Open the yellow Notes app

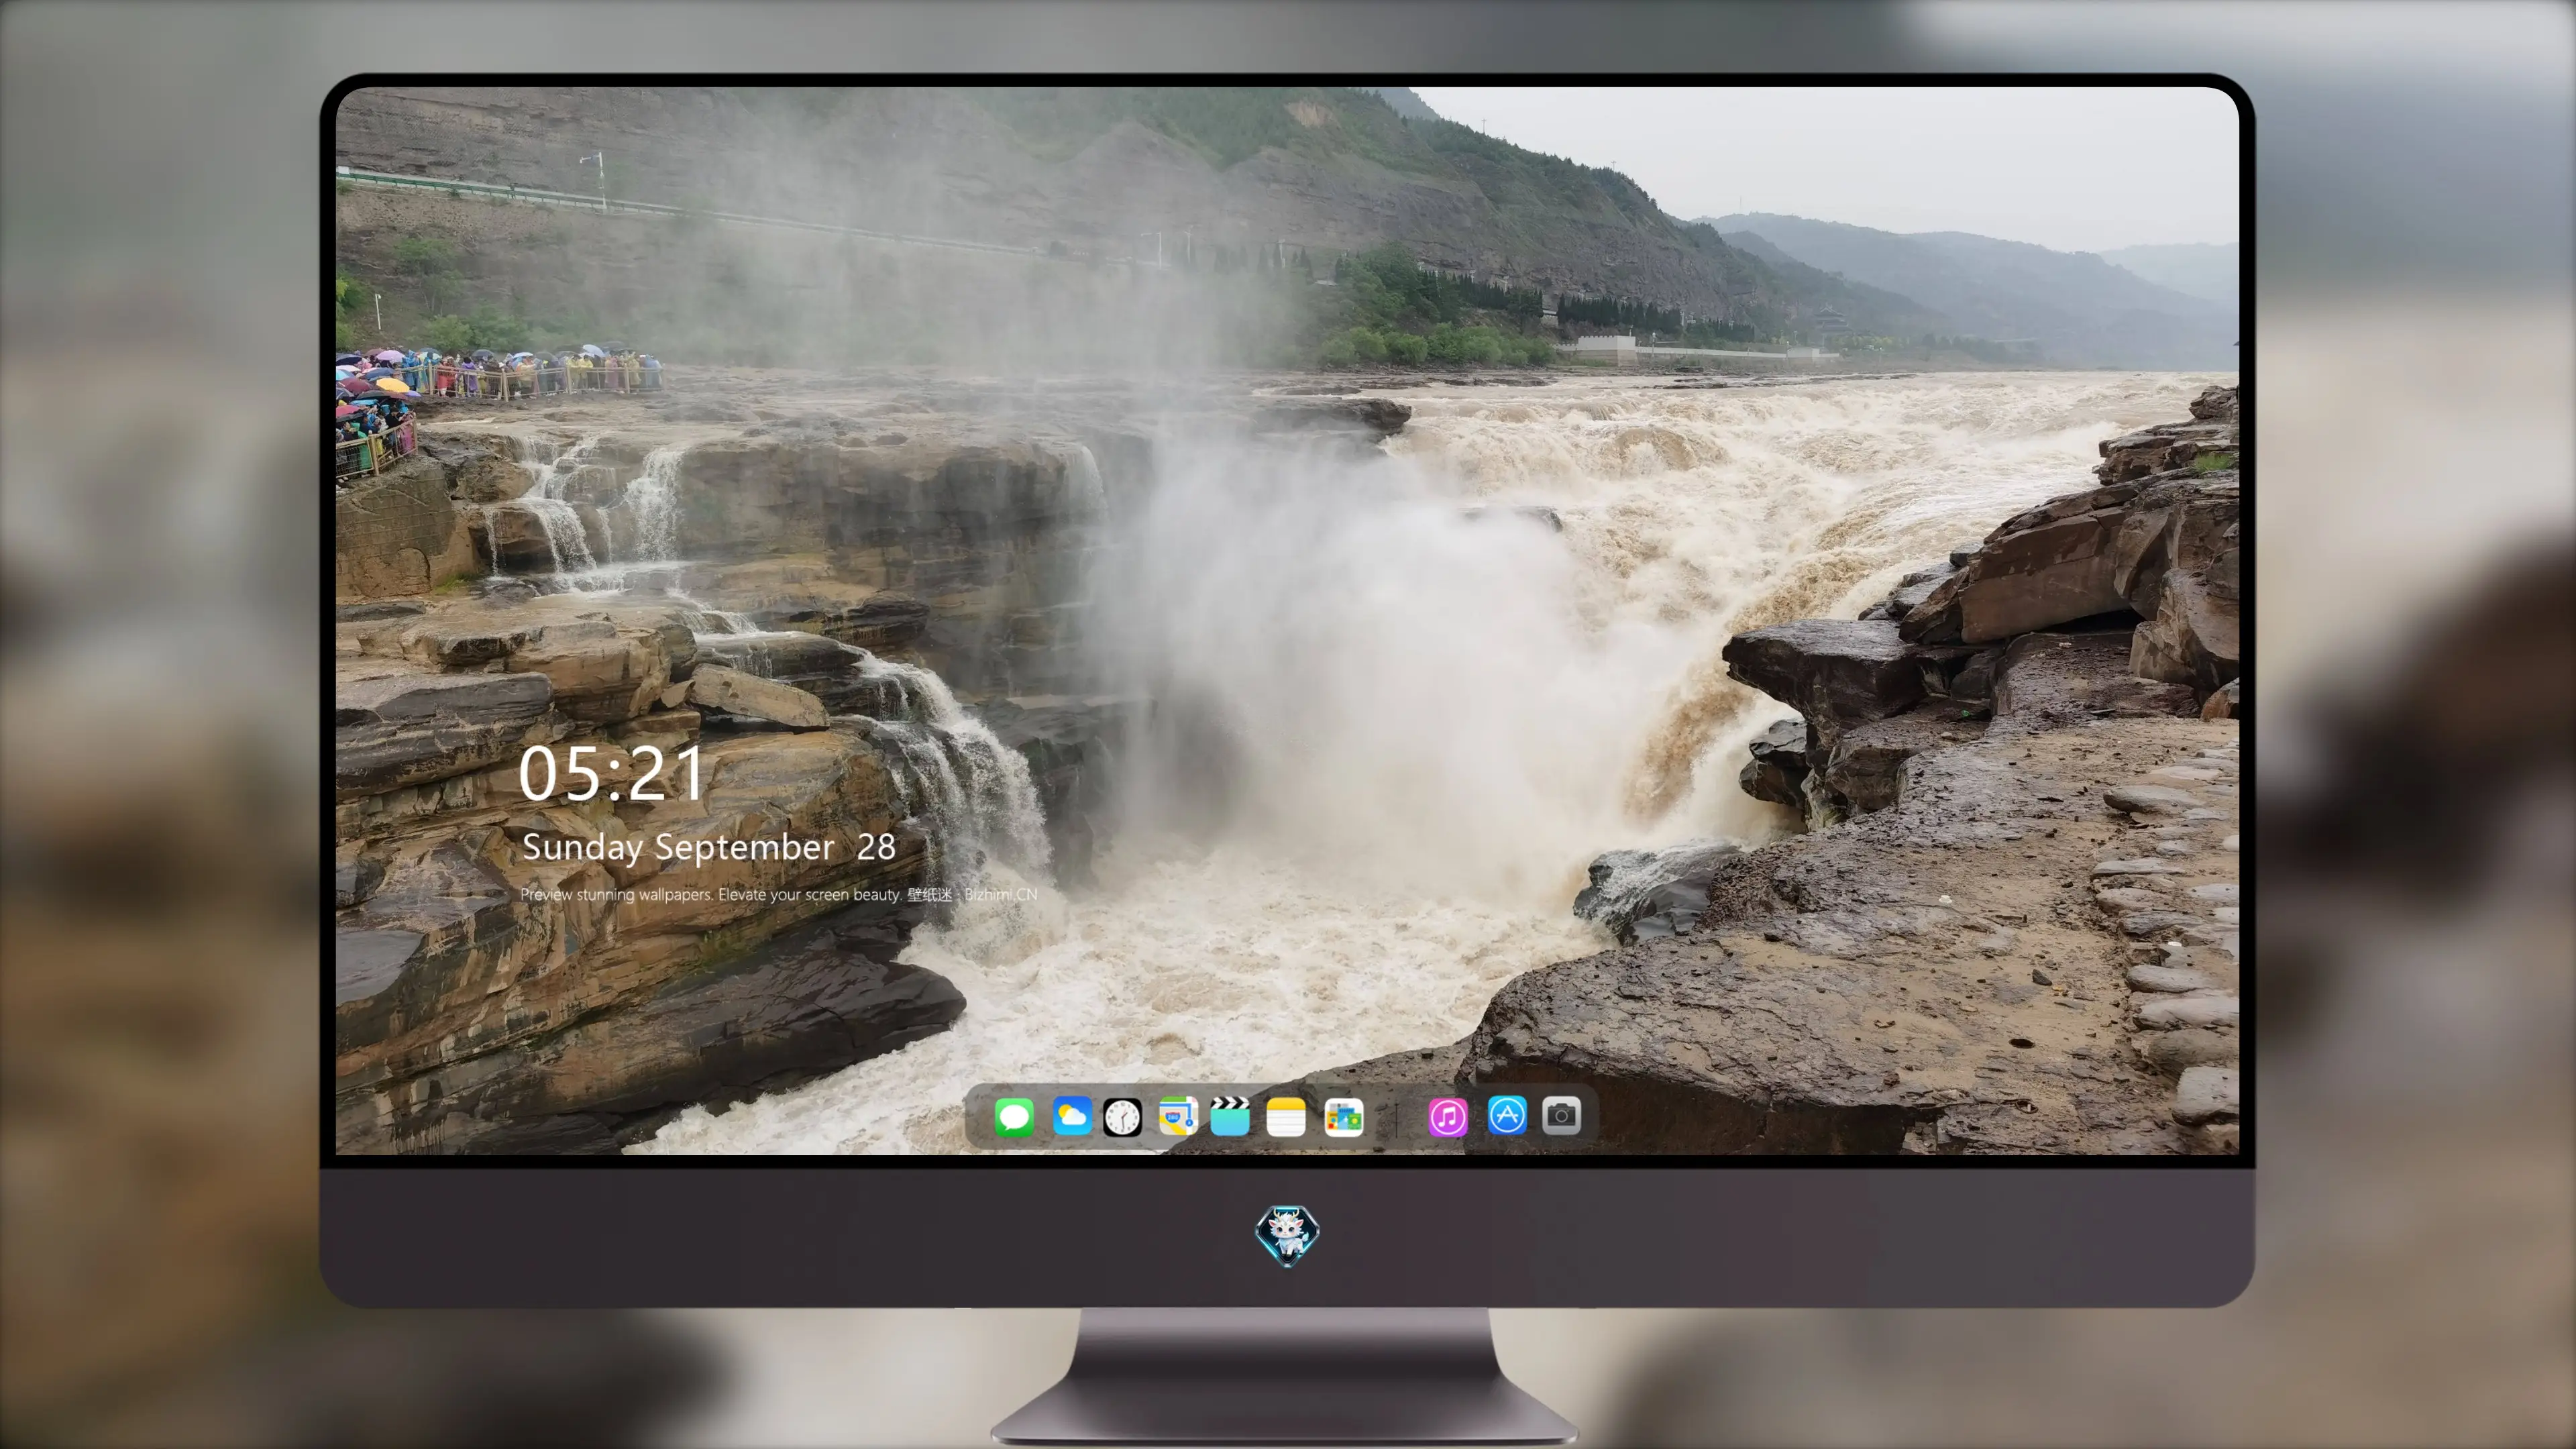(1285, 1116)
